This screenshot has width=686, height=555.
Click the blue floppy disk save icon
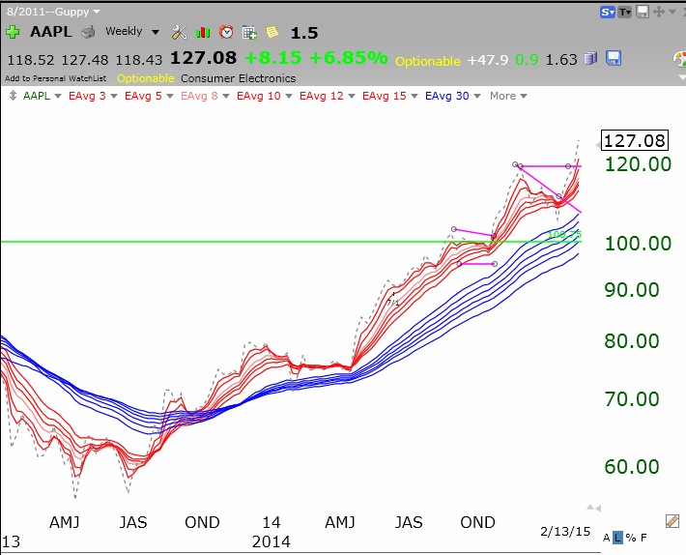coord(614,58)
